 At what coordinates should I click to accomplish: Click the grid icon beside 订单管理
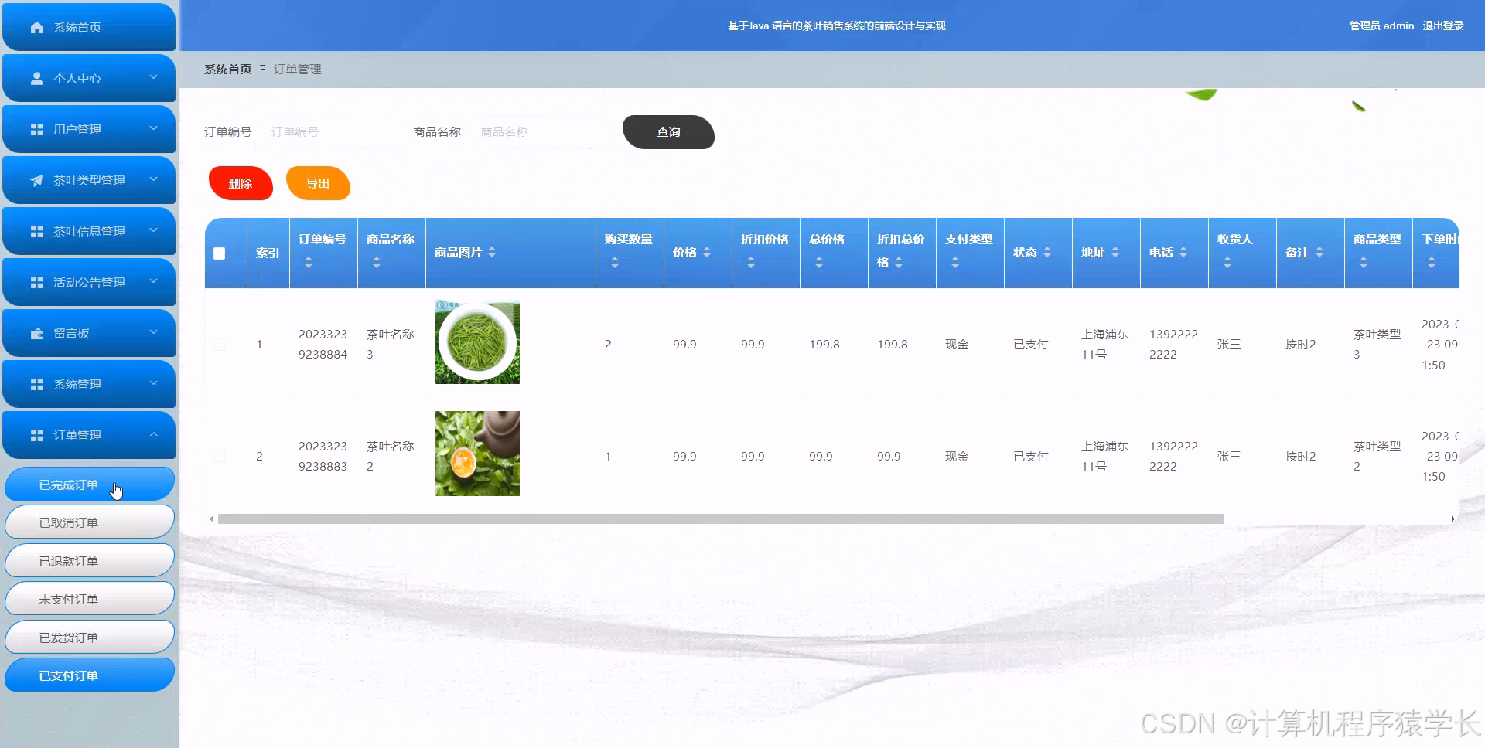pyautogui.click(x=36, y=435)
